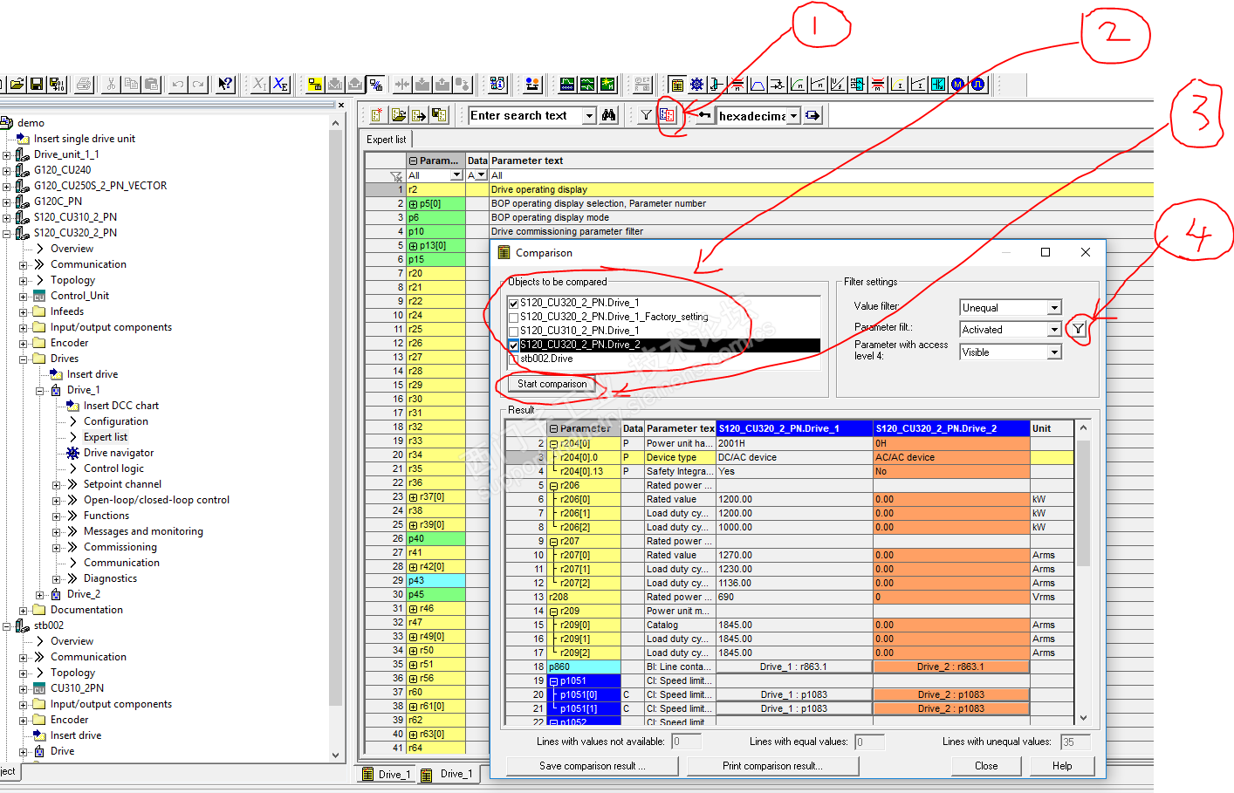
Task: Check the S120_CU320_2_PN.Drive_1_Factory_setting box
Action: coord(514,318)
